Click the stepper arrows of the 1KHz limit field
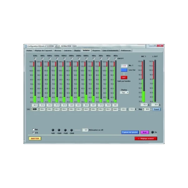188x188 pixels. tap(90, 109)
